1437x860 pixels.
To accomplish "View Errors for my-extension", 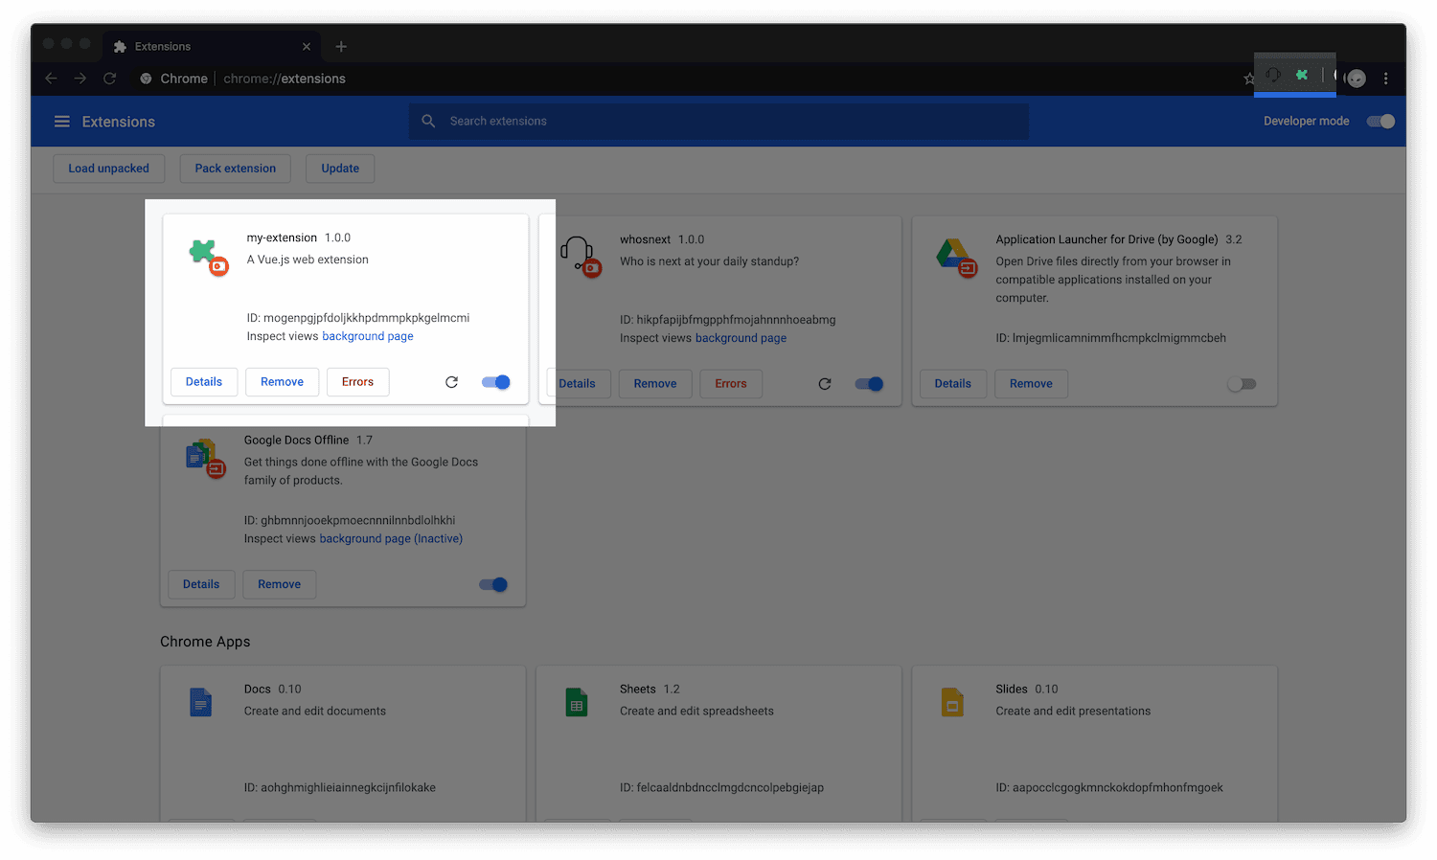I will tap(357, 382).
